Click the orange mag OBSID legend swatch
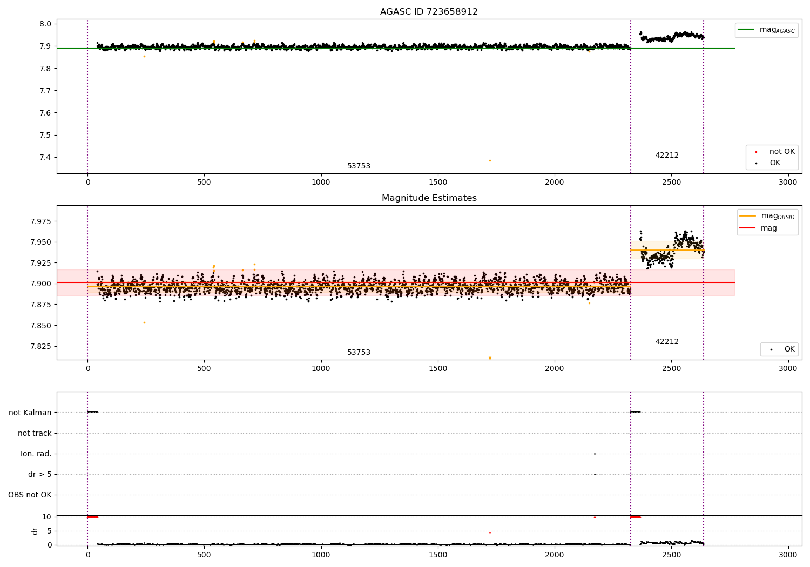 point(748,215)
